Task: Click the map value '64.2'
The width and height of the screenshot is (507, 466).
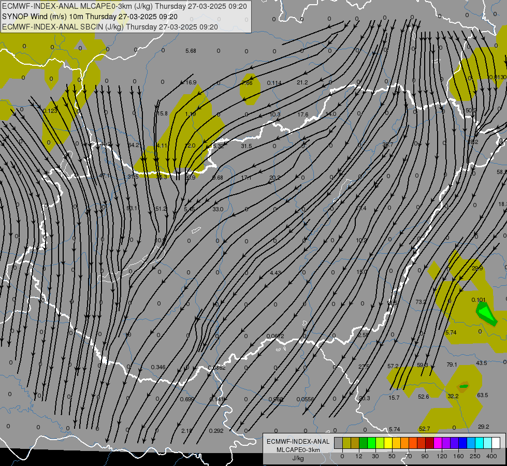Action: click(x=134, y=145)
